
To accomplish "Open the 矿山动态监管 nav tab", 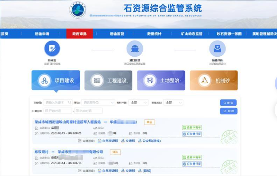I will (192, 34).
